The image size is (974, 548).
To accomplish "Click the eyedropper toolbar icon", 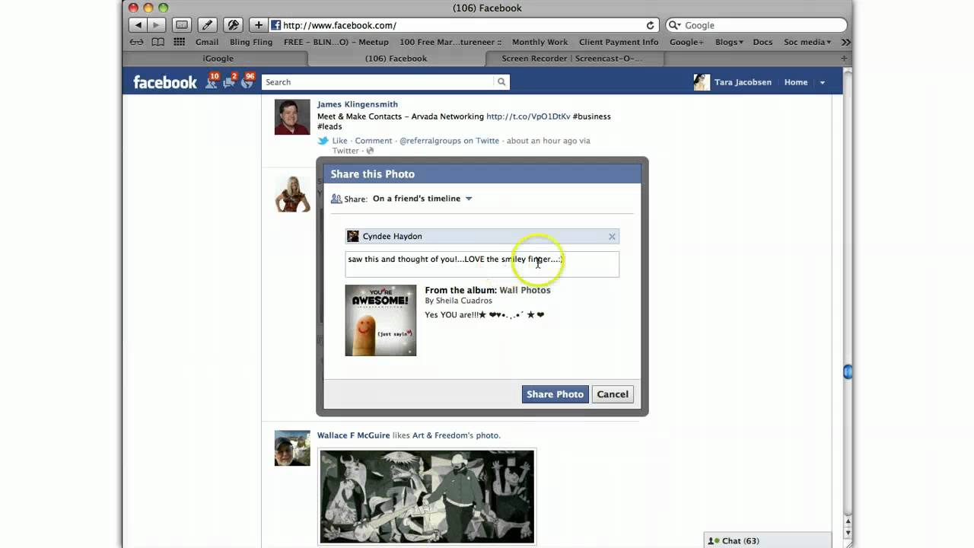I will click(207, 25).
